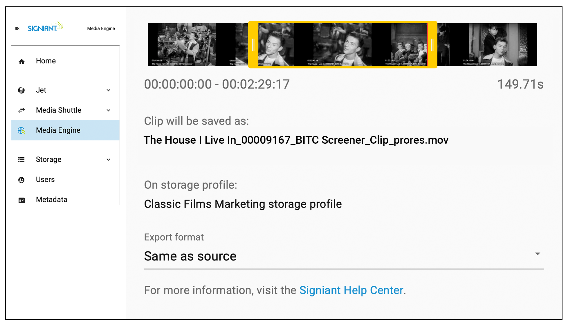Open Metadata via its sidebar icon
The image size is (568, 326).
click(x=21, y=200)
